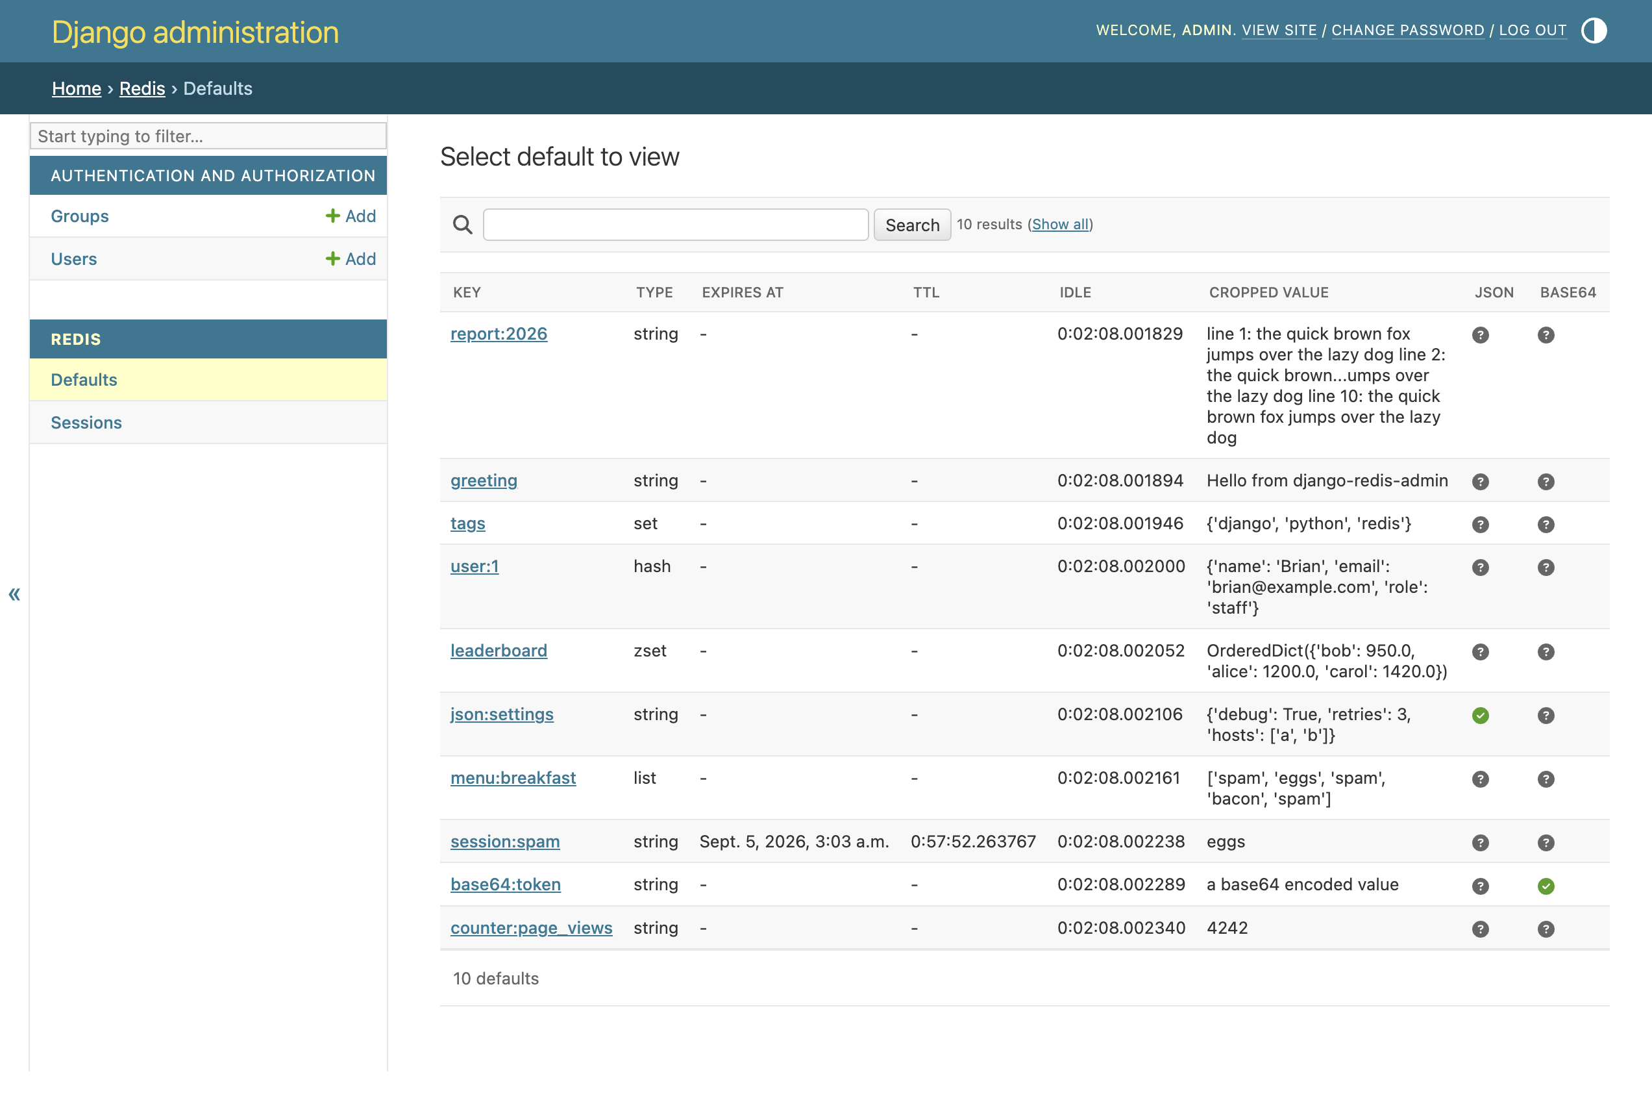This screenshot has height=1113, width=1652.
Task: Collapse the sidebar with the double-chevron
Action: (x=14, y=594)
